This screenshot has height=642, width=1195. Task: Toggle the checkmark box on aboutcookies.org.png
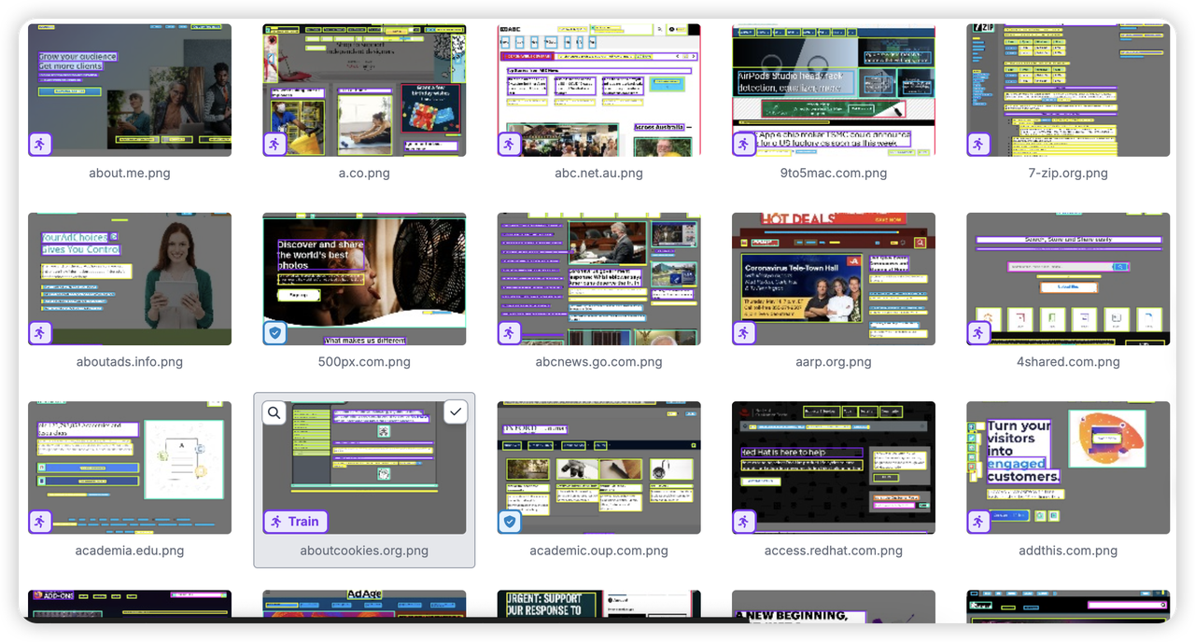455,412
